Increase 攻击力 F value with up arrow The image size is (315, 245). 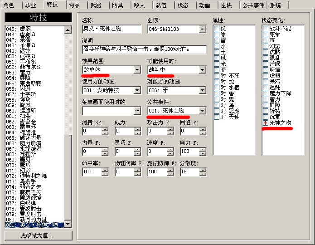[170, 129]
